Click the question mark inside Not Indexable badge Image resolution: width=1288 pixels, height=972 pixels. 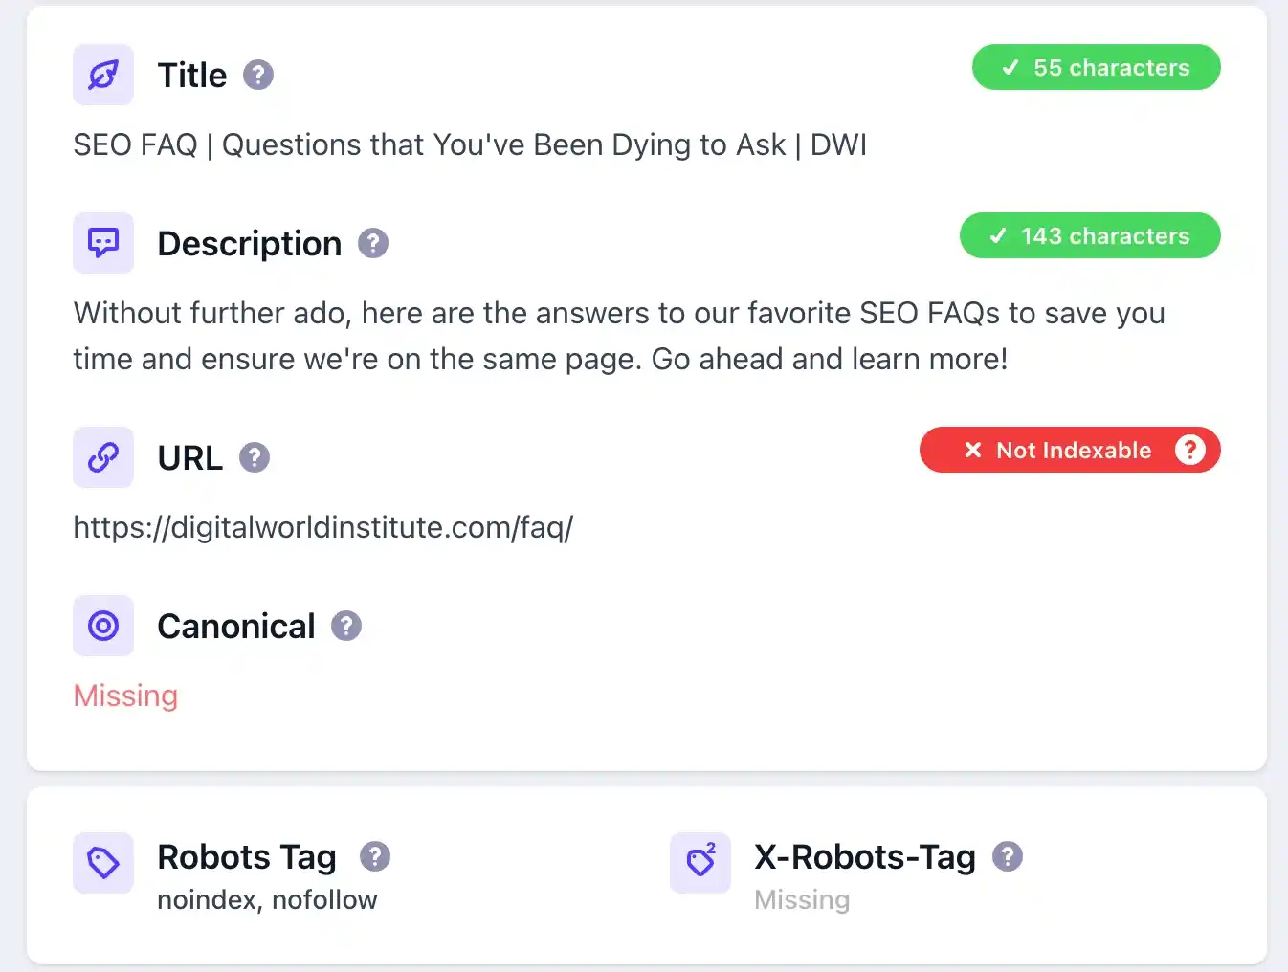(x=1190, y=450)
